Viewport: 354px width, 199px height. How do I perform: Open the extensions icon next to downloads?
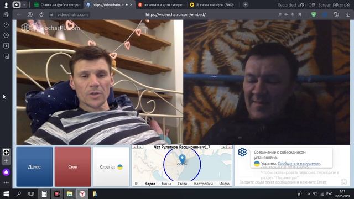coord(336,14)
